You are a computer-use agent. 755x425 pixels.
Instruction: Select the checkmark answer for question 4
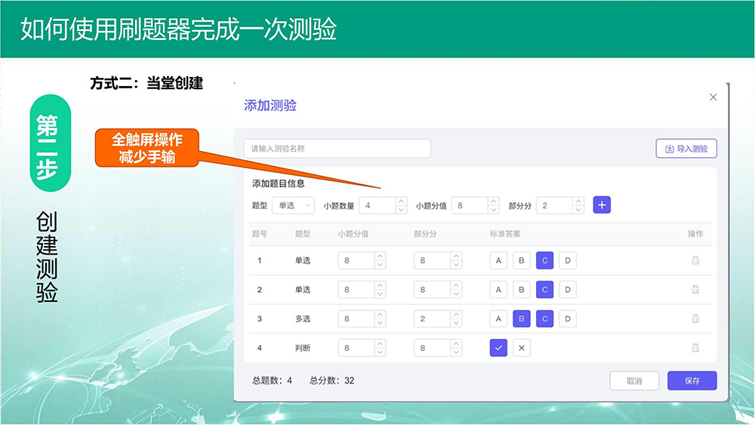[x=498, y=348]
